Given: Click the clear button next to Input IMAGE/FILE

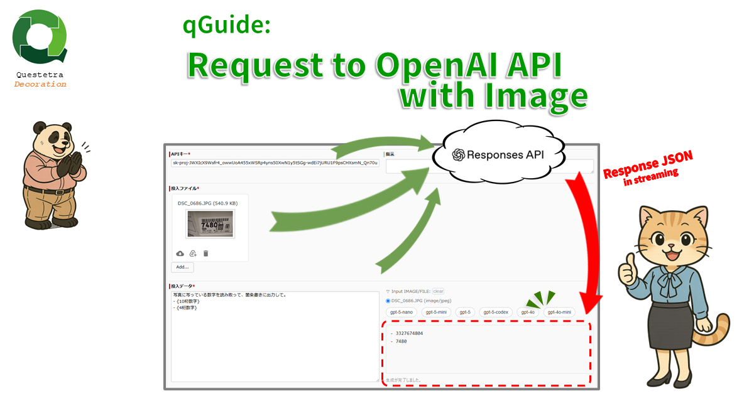Looking at the screenshot, I should click(438, 291).
